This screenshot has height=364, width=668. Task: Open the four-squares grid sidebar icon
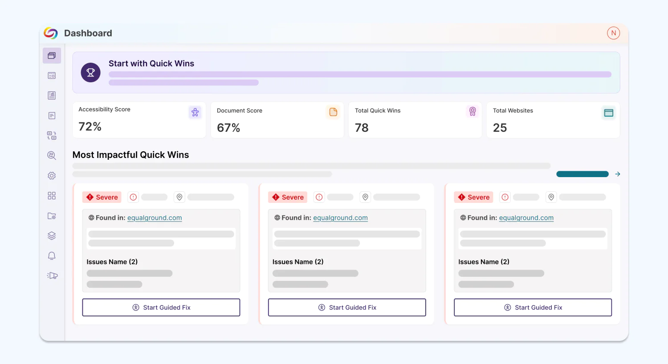tap(52, 196)
